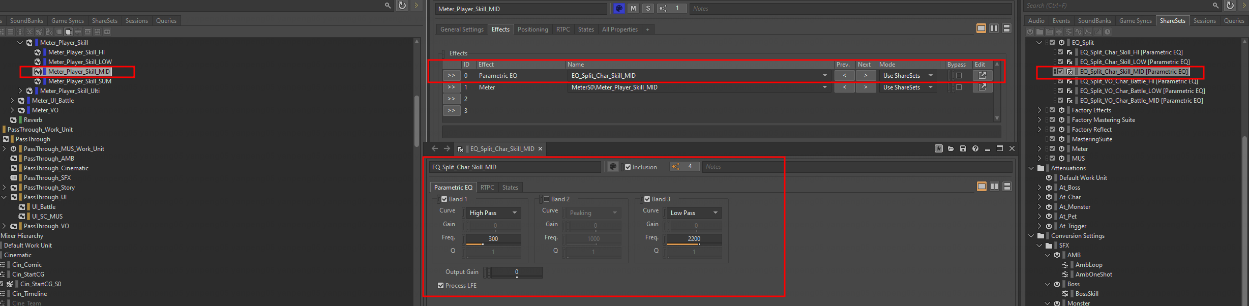Viewport: 1249px width, 306px height.
Task: Split upper editor side by side
Action: pyautogui.click(x=994, y=28)
